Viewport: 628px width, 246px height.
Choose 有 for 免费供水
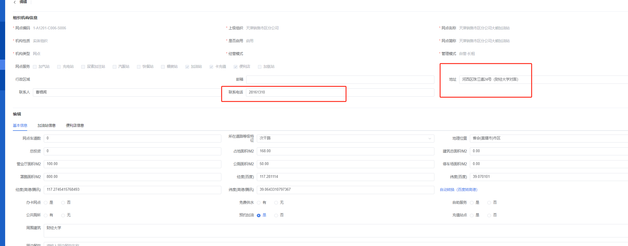pyautogui.click(x=259, y=203)
